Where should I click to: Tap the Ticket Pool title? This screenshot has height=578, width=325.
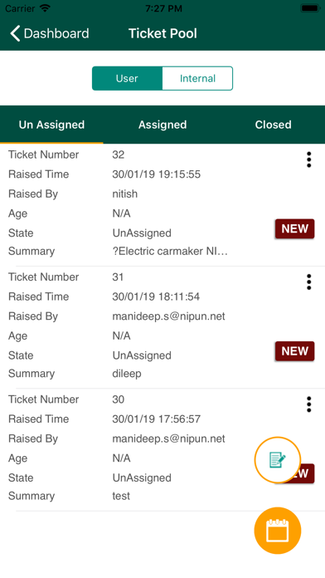162,33
